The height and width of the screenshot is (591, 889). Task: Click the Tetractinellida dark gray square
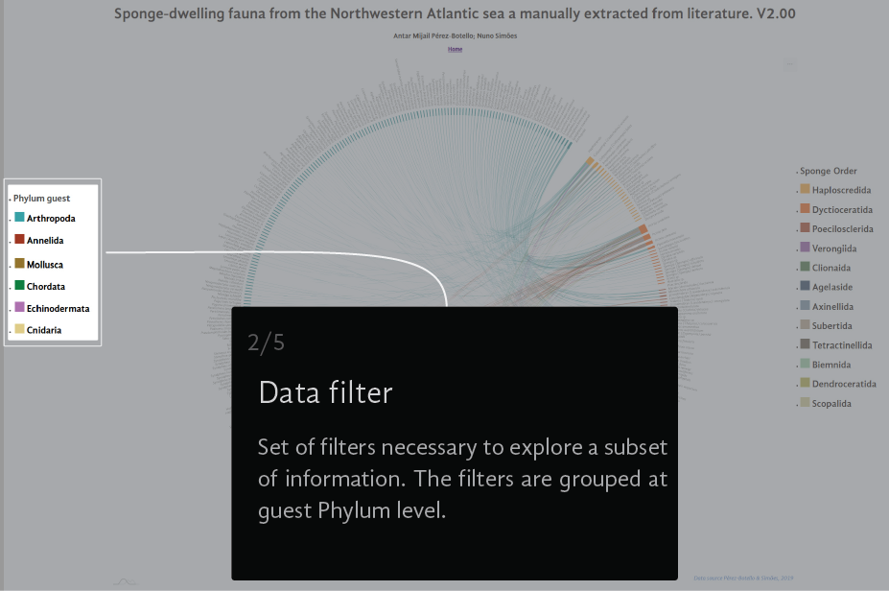point(806,344)
